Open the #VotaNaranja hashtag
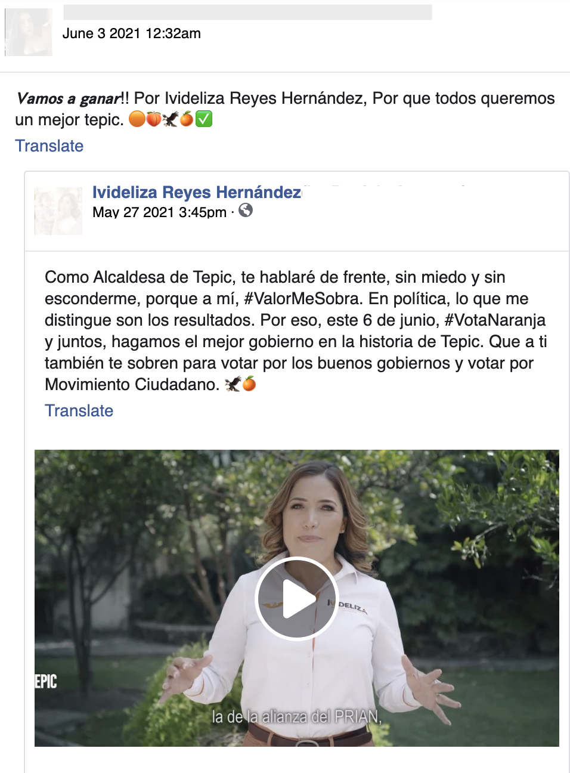Viewport: 570px width, 773px height. point(495,320)
